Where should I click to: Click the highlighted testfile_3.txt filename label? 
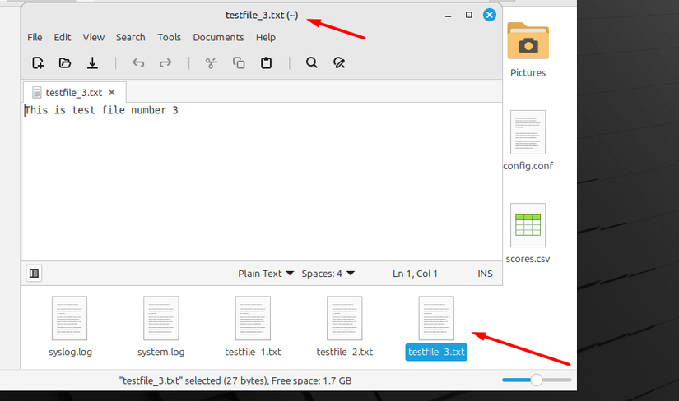tap(436, 353)
